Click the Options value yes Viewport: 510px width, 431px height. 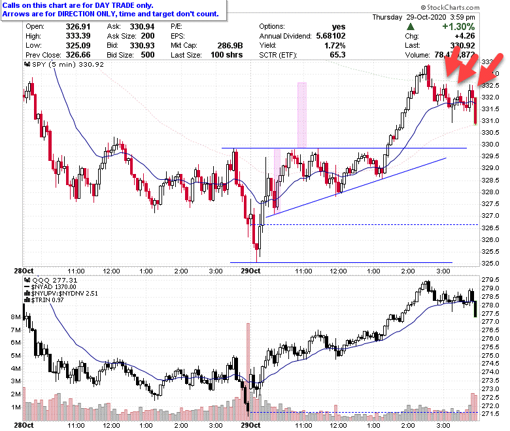(x=339, y=27)
